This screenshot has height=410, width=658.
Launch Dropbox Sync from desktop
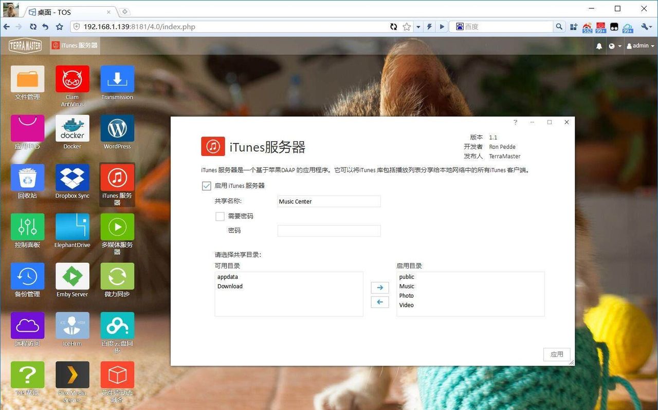tap(72, 178)
